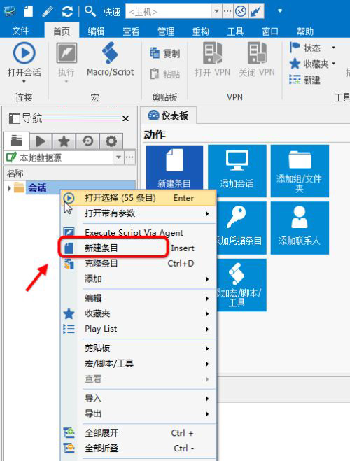
Task: Open the quick access toolbar customize arrow
Action: coord(280,11)
